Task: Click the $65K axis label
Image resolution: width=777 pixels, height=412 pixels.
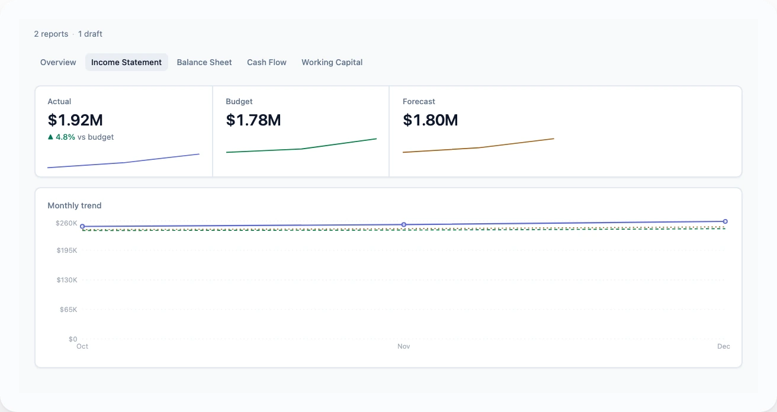Action: [x=68, y=310]
